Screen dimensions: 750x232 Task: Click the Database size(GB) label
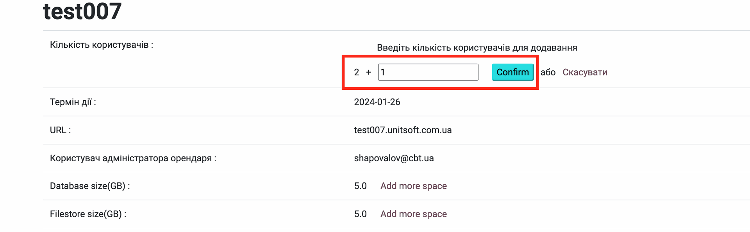[x=90, y=186]
